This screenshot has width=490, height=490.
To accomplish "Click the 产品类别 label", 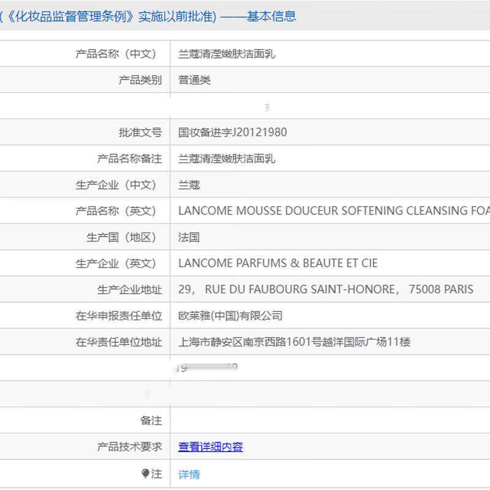I will click(140, 80).
